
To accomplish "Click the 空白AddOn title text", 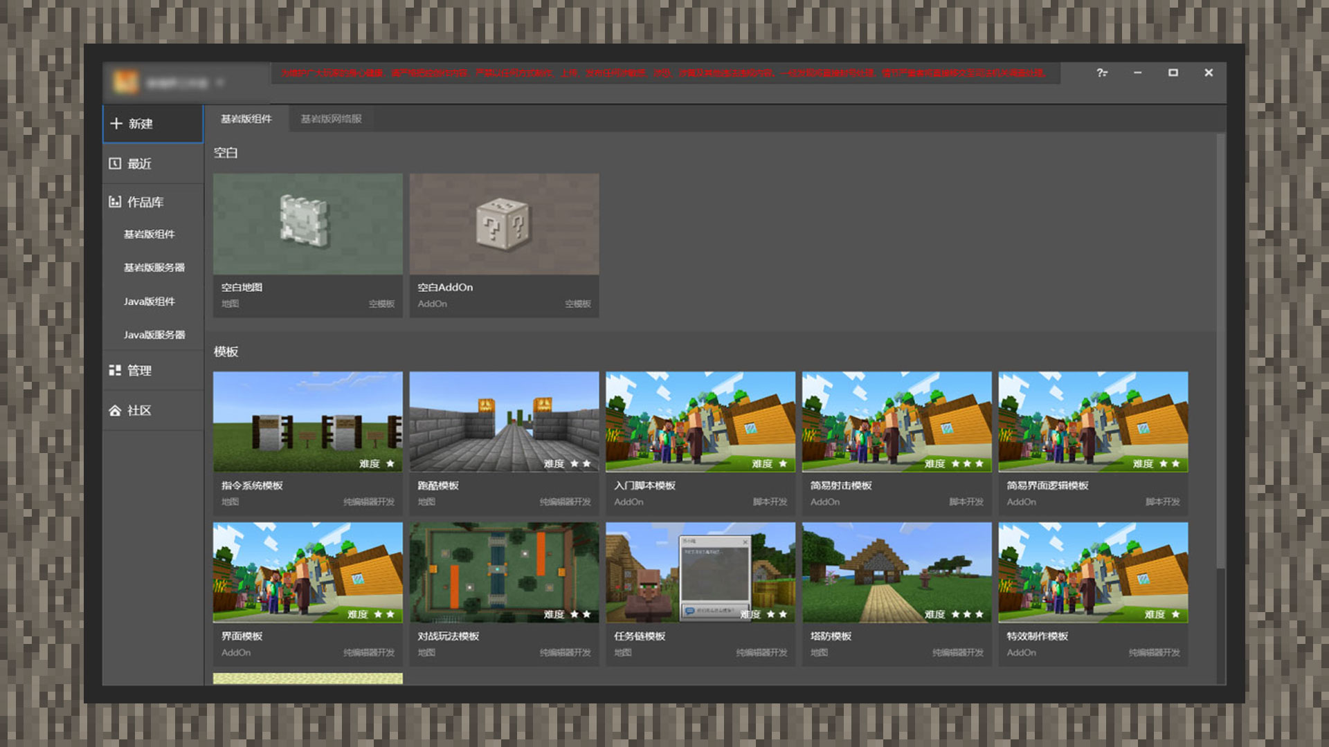I will click(445, 287).
